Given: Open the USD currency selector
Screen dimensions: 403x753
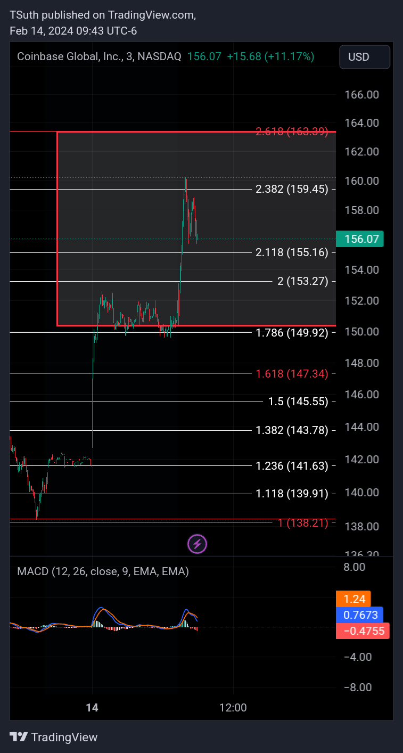Looking at the screenshot, I should tap(365, 57).
